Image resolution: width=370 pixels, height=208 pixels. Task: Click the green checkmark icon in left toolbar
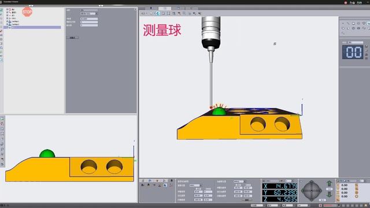click(1, 10)
